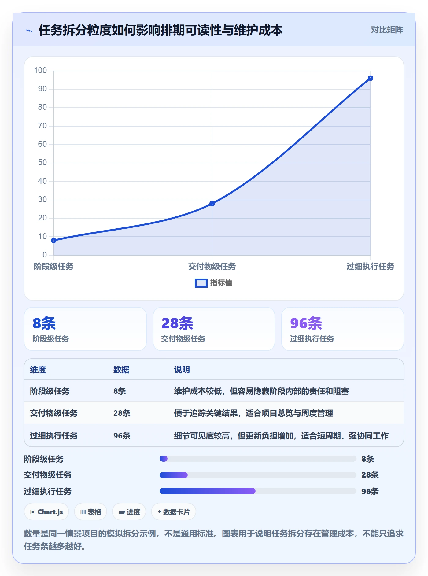Click the 100 label on the chart y-axis
428x576 pixels.
pos(40,71)
